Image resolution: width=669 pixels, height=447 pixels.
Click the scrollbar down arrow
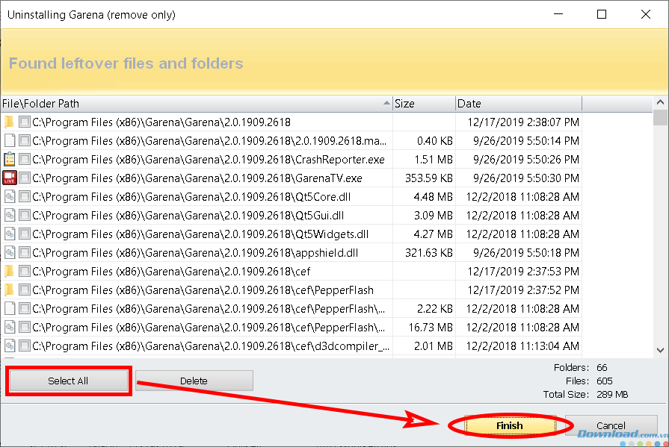[x=661, y=350]
